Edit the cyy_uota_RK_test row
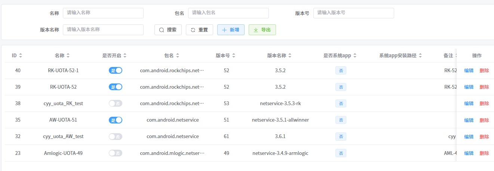 pyautogui.click(x=469, y=103)
